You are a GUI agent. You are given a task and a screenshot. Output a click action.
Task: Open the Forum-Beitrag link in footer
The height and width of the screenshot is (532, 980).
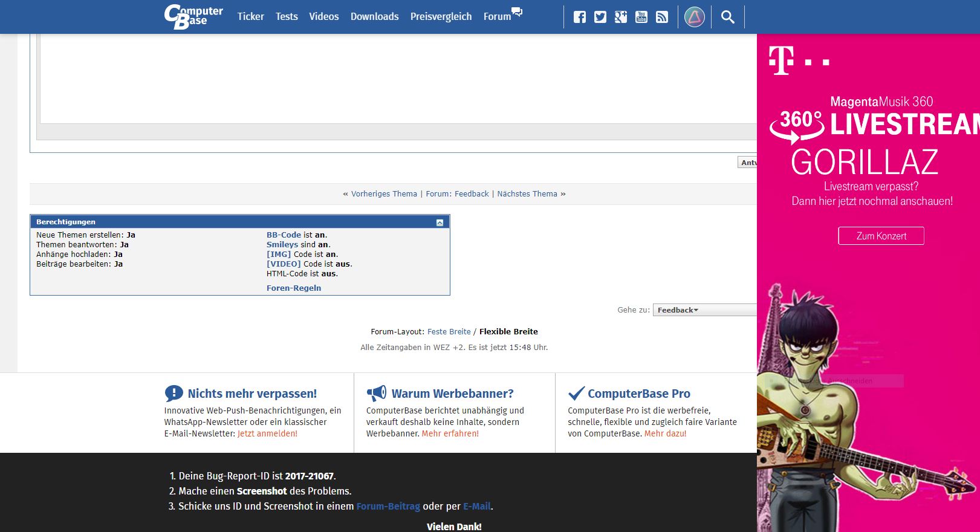(388, 507)
